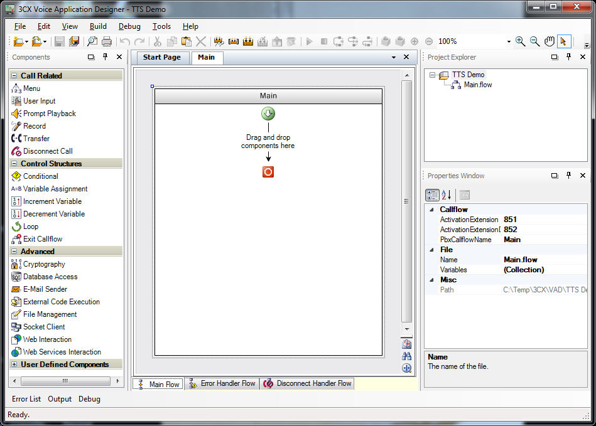Click the Undo toolbar icon

tap(125, 41)
